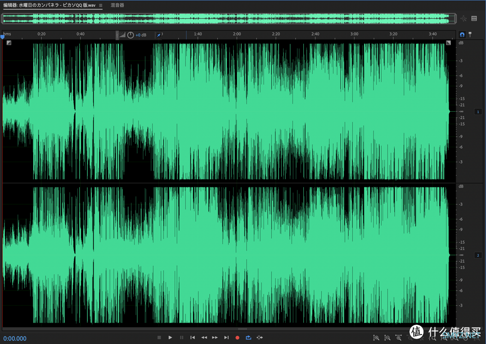This screenshot has height=344, width=486.
Task: Click the lower channel dB scale label
Action: coord(461,186)
